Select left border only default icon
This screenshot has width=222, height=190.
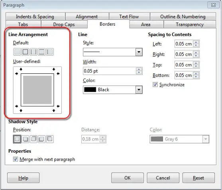pos(50,52)
